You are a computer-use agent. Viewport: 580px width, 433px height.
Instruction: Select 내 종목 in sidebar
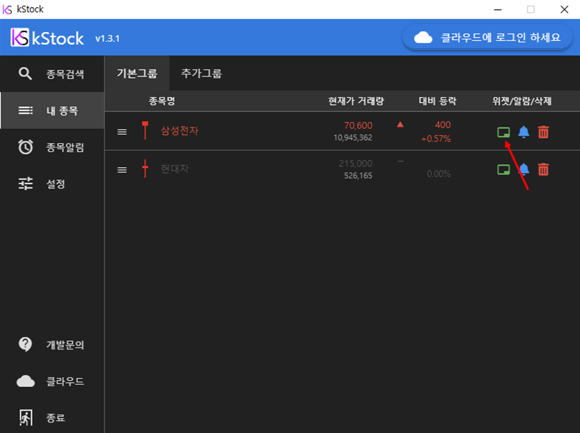(x=52, y=111)
